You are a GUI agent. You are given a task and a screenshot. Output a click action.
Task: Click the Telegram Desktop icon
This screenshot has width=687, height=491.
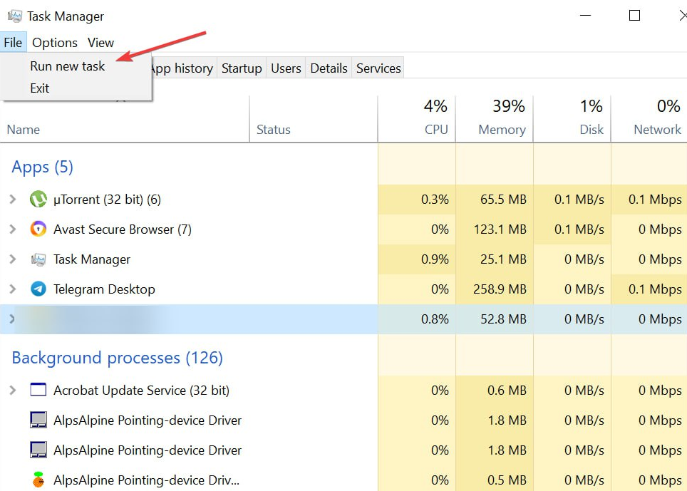click(38, 289)
